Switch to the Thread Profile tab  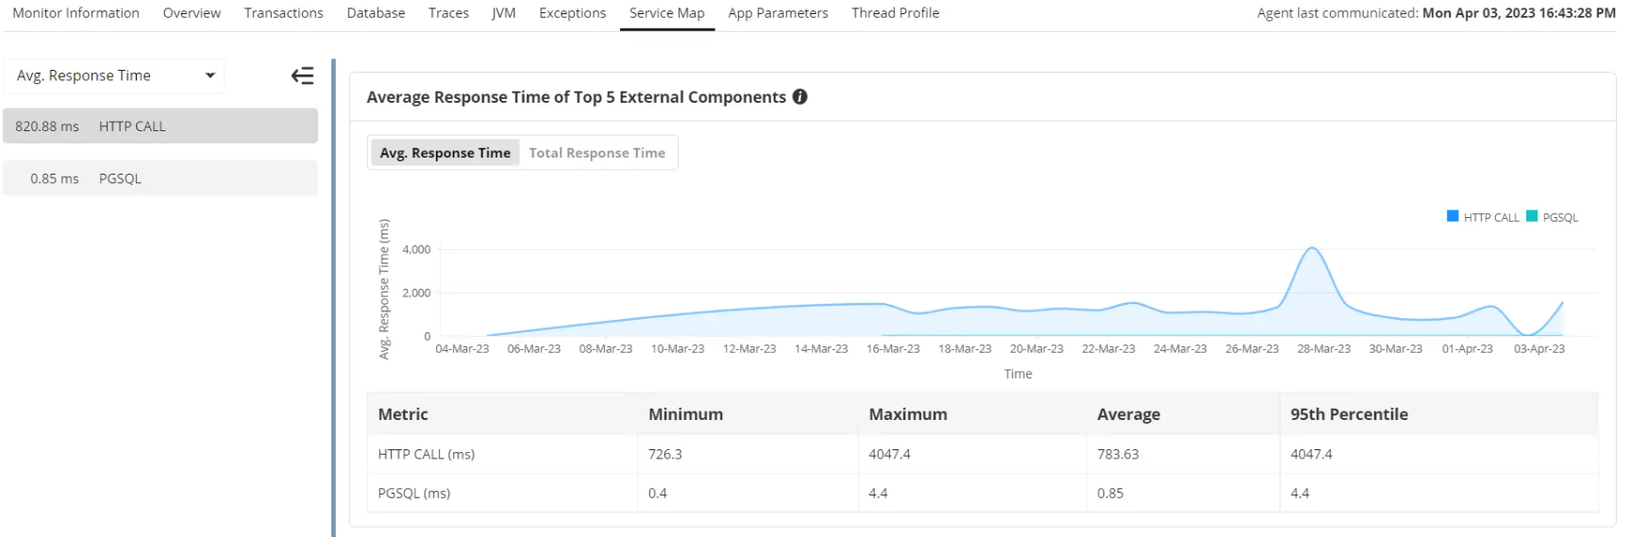coord(895,13)
